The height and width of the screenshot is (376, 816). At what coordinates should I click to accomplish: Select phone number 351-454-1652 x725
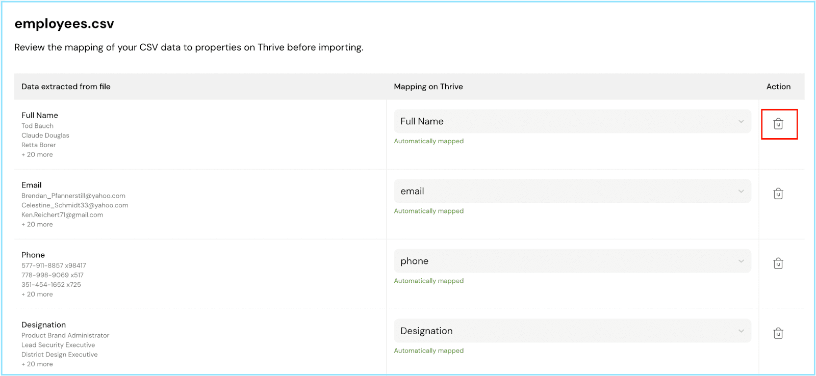pos(51,285)
